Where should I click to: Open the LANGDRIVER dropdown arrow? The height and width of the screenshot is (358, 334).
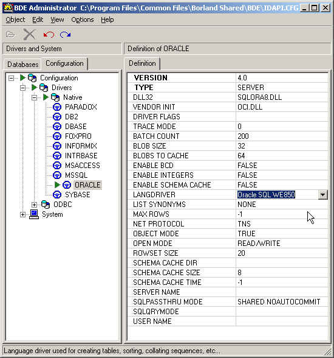pos(322,195)
